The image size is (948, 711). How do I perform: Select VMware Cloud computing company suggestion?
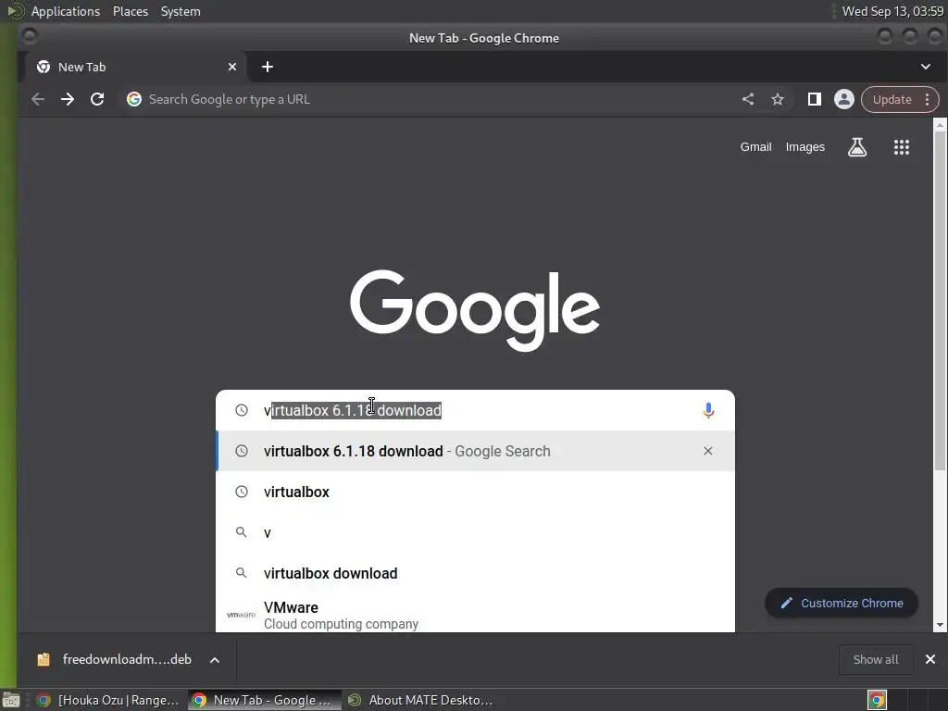(x=475, y=614)
